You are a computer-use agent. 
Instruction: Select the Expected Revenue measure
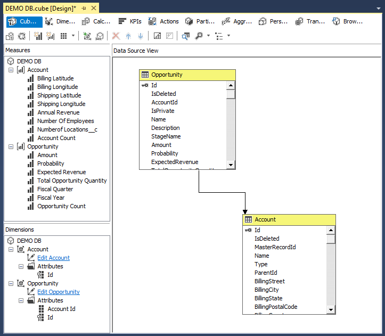[61, 172]
